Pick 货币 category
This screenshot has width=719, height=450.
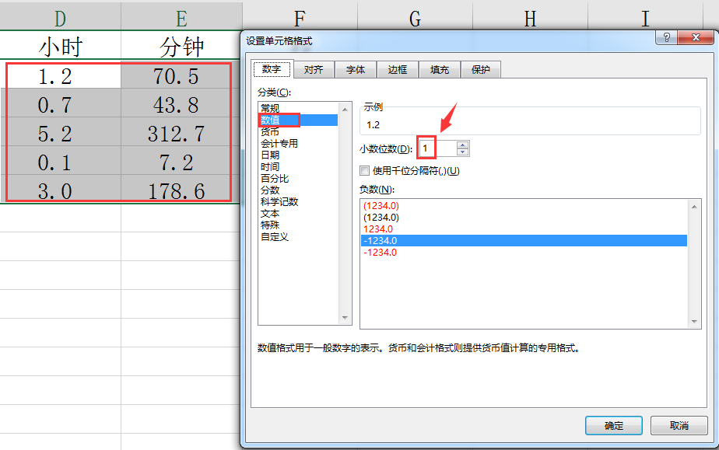pyautogui.click(x=298, y=132)
